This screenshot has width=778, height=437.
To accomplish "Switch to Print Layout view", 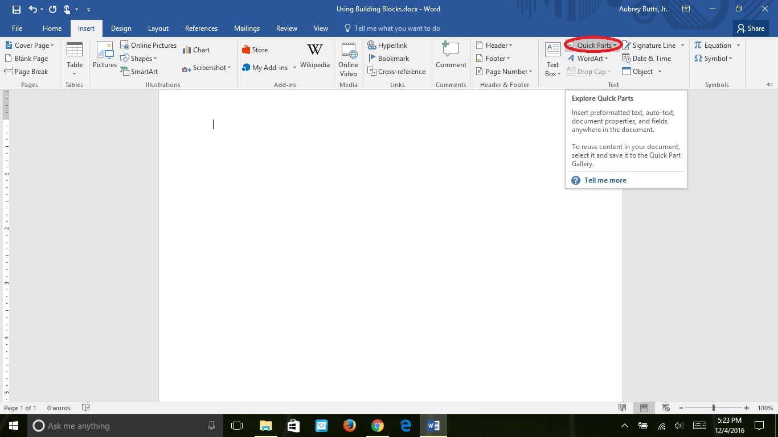I will 644,408.
